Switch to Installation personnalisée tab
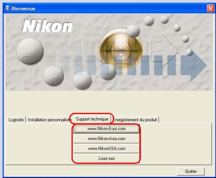The height and width of the screenshot is (178, 216). point(49,120)
